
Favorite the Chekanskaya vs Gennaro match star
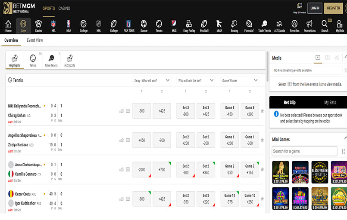click(x=262, y=169)
